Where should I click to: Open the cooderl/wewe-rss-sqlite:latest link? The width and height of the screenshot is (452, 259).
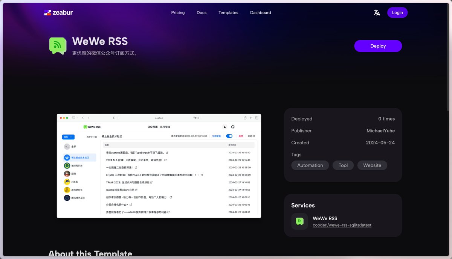pyautogui.click(x=342, y=225)
